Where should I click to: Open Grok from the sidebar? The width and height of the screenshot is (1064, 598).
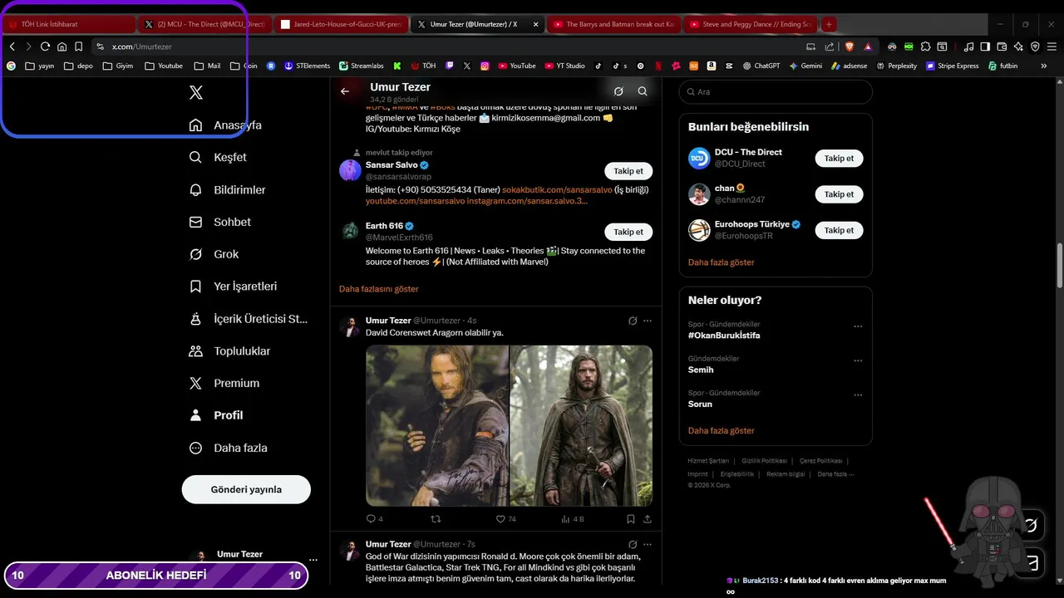[214, 254]
